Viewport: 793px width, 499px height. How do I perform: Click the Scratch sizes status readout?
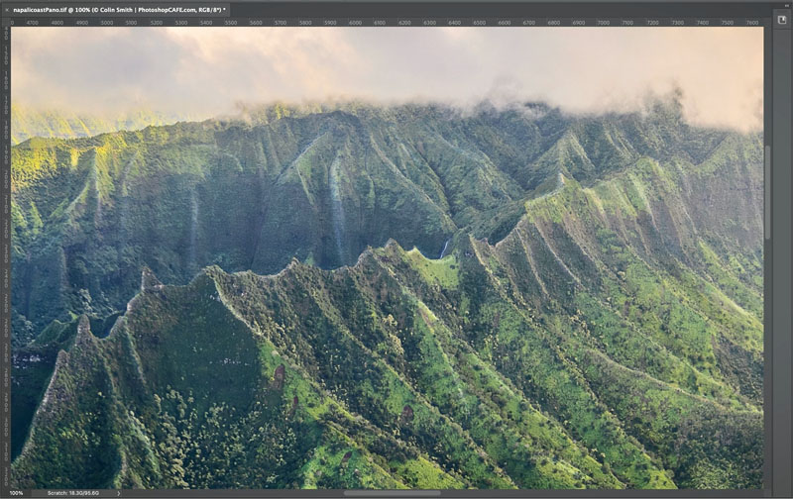coord(73,493)
